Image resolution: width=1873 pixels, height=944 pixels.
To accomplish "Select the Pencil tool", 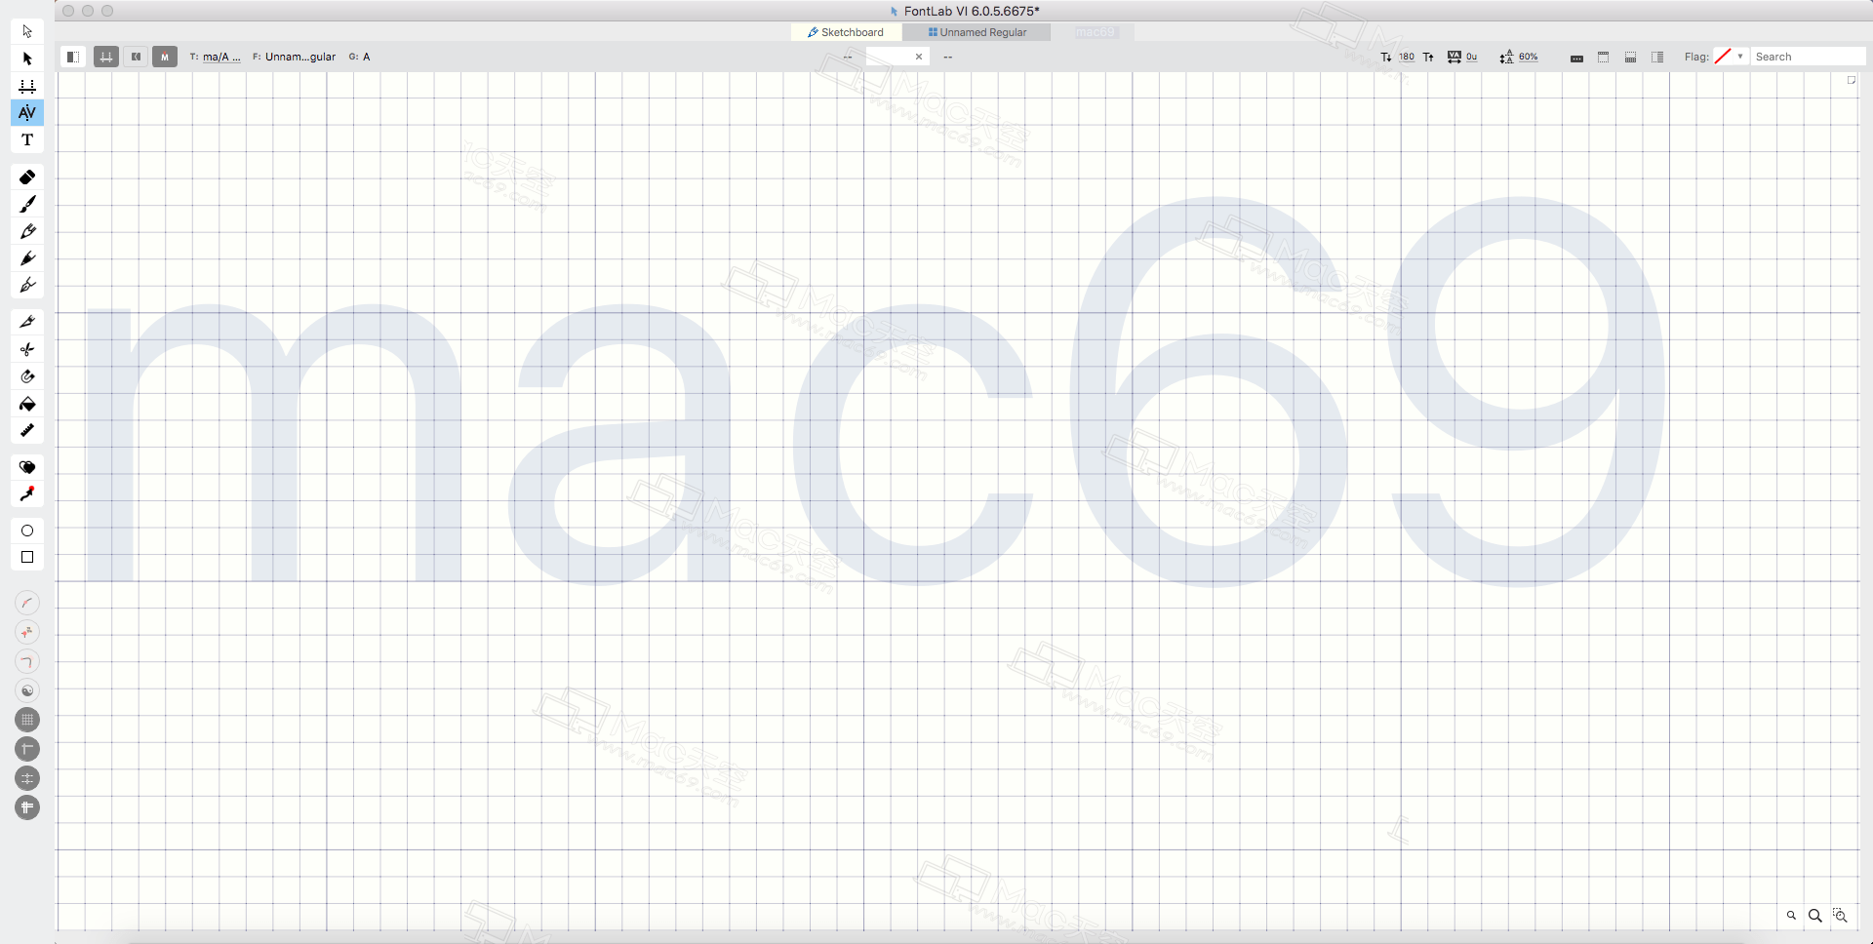I will point(27,231).
